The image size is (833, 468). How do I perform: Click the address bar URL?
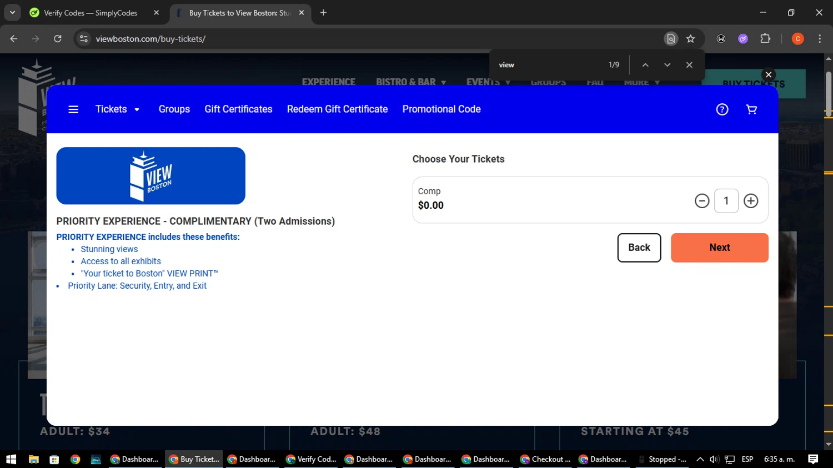tap(150, 39)
